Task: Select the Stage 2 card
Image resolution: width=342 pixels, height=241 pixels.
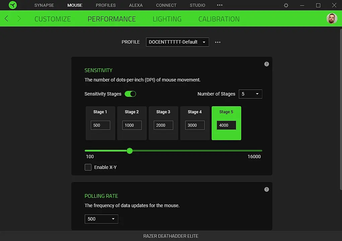Action: [x=132, y=123]
